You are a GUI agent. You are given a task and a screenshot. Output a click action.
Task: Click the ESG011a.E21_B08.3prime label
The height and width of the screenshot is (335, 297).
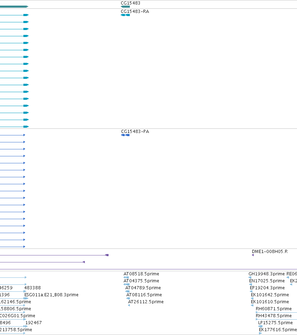tap(51, 295)
